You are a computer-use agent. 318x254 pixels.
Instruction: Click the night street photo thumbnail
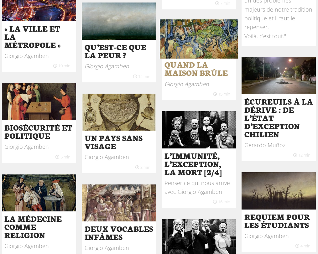pos(279,75)
